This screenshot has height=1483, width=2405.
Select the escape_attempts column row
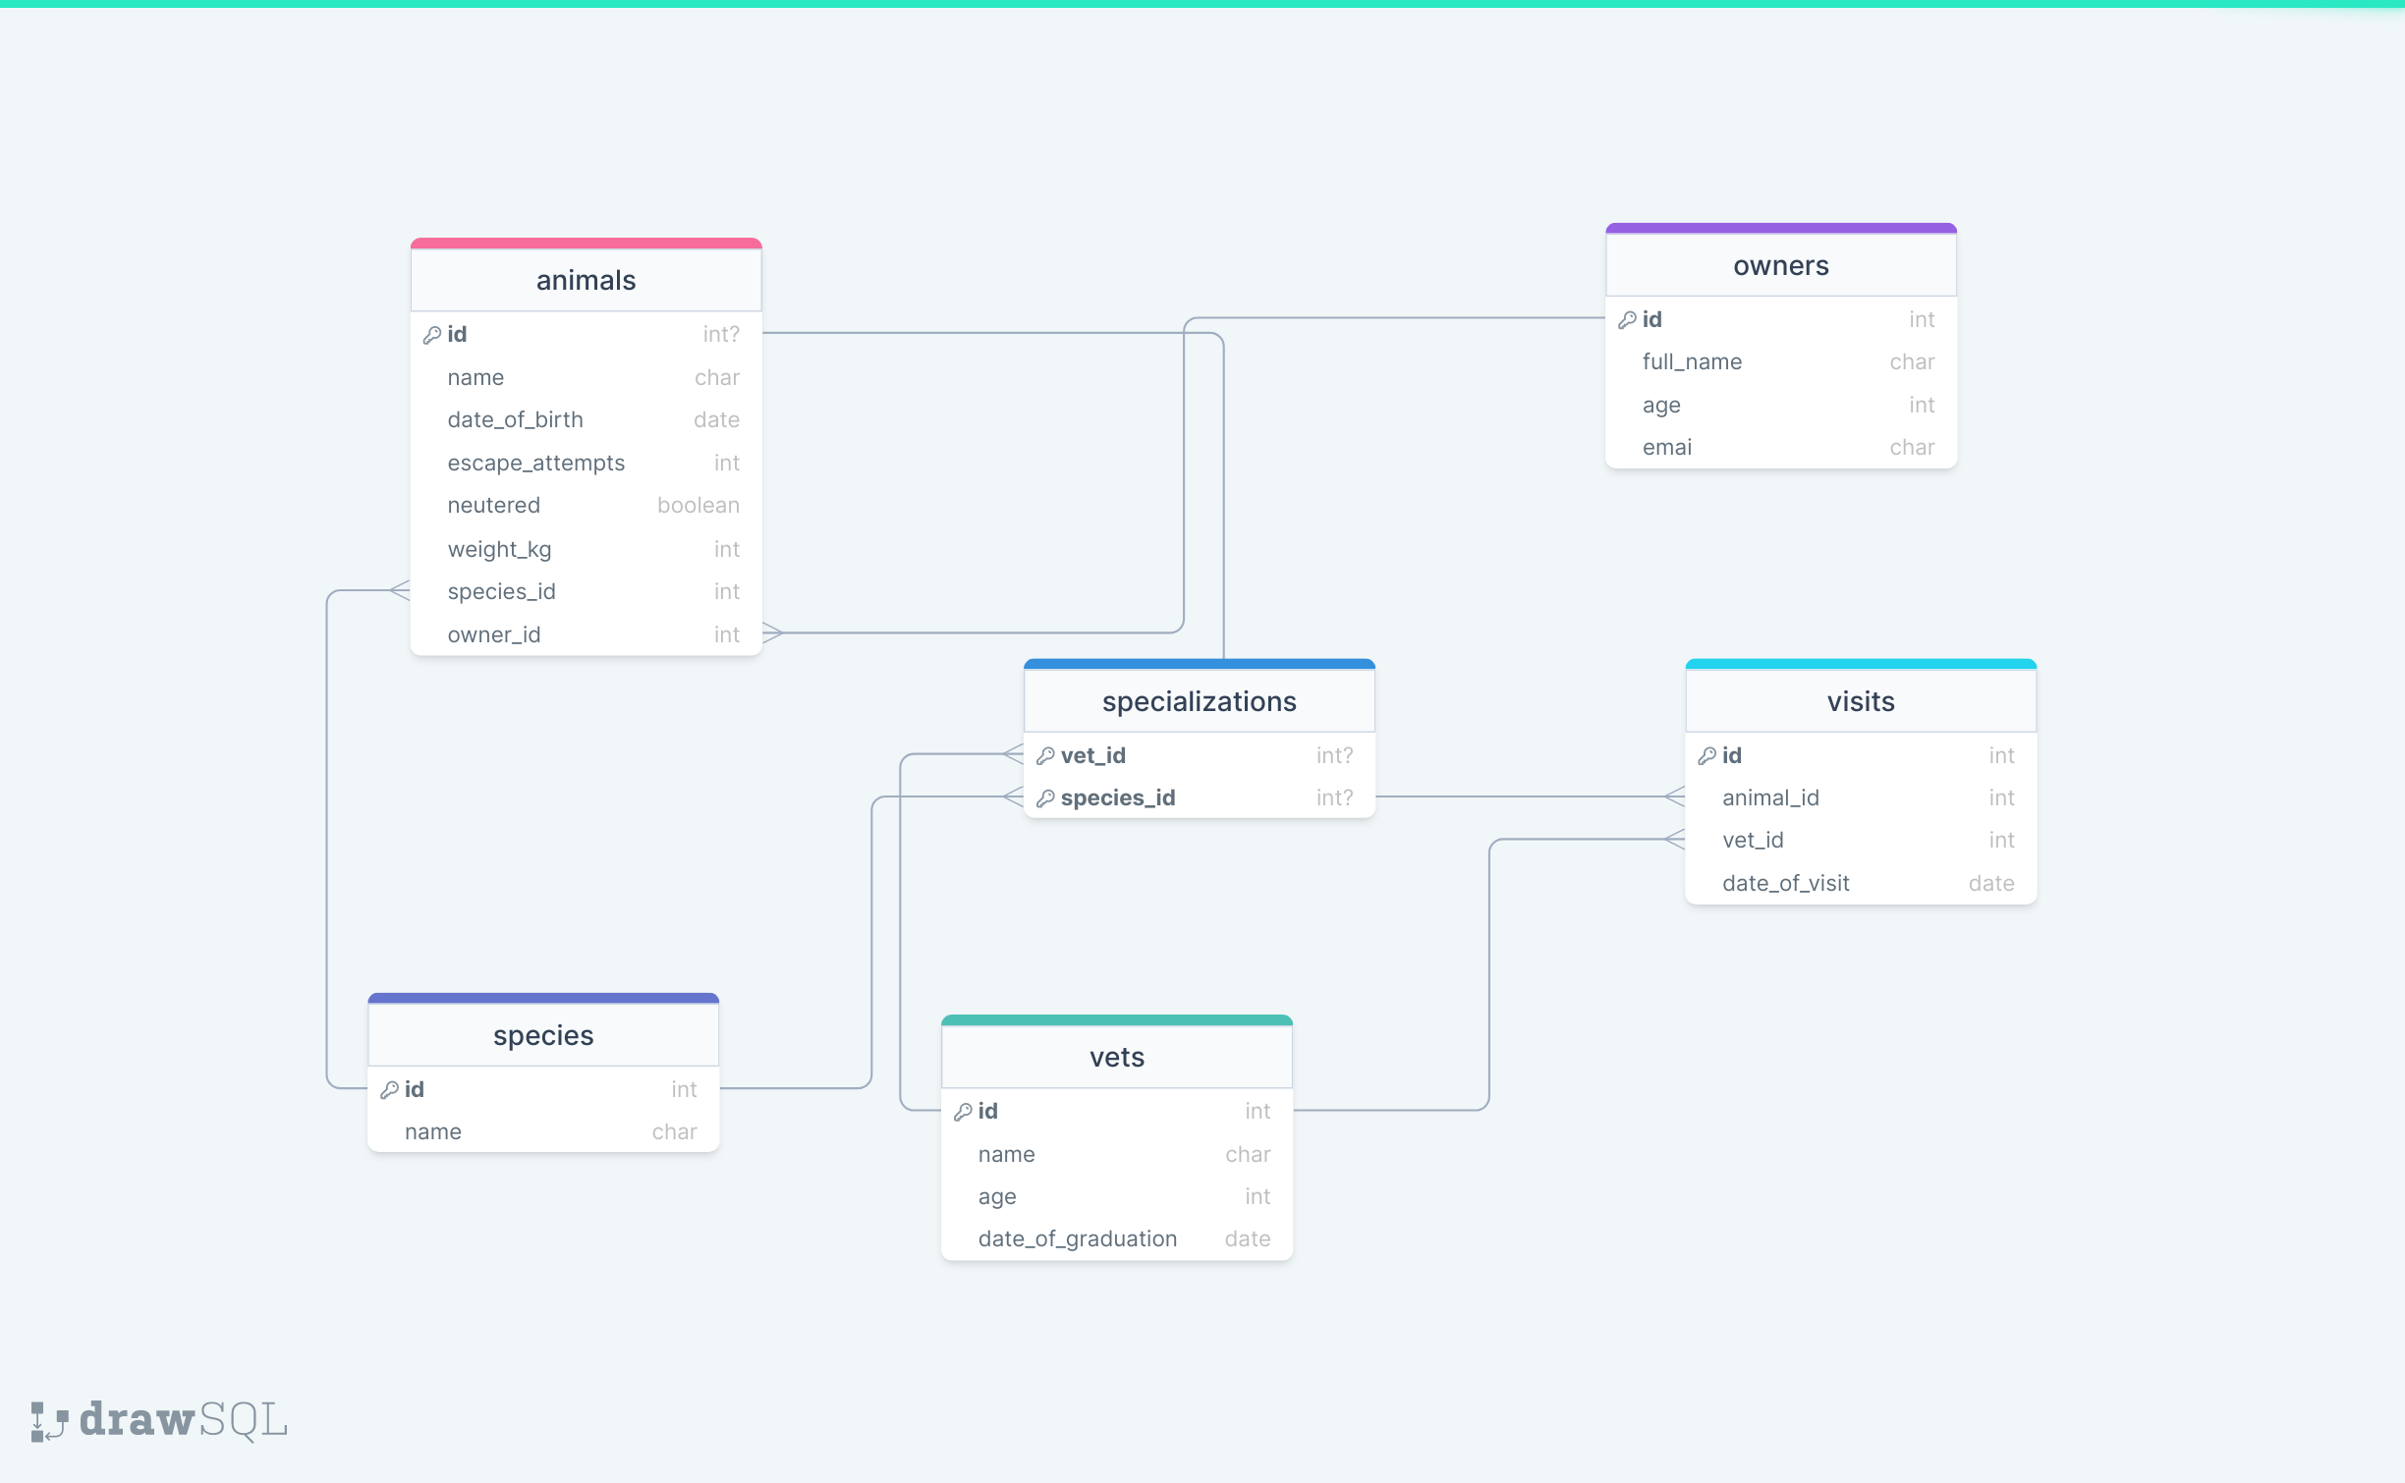click(536, 464)
